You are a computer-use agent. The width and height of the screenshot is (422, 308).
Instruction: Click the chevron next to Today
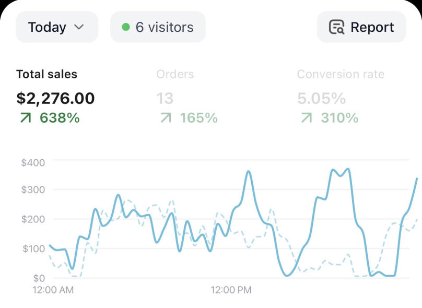(79, 27)
